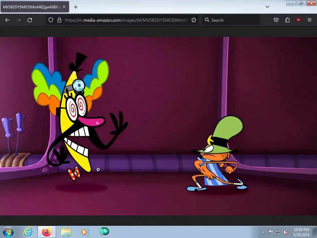The height and width of the screenshot is (238, 317).
Task: View site security padlock details
Action: pos(59,20)
